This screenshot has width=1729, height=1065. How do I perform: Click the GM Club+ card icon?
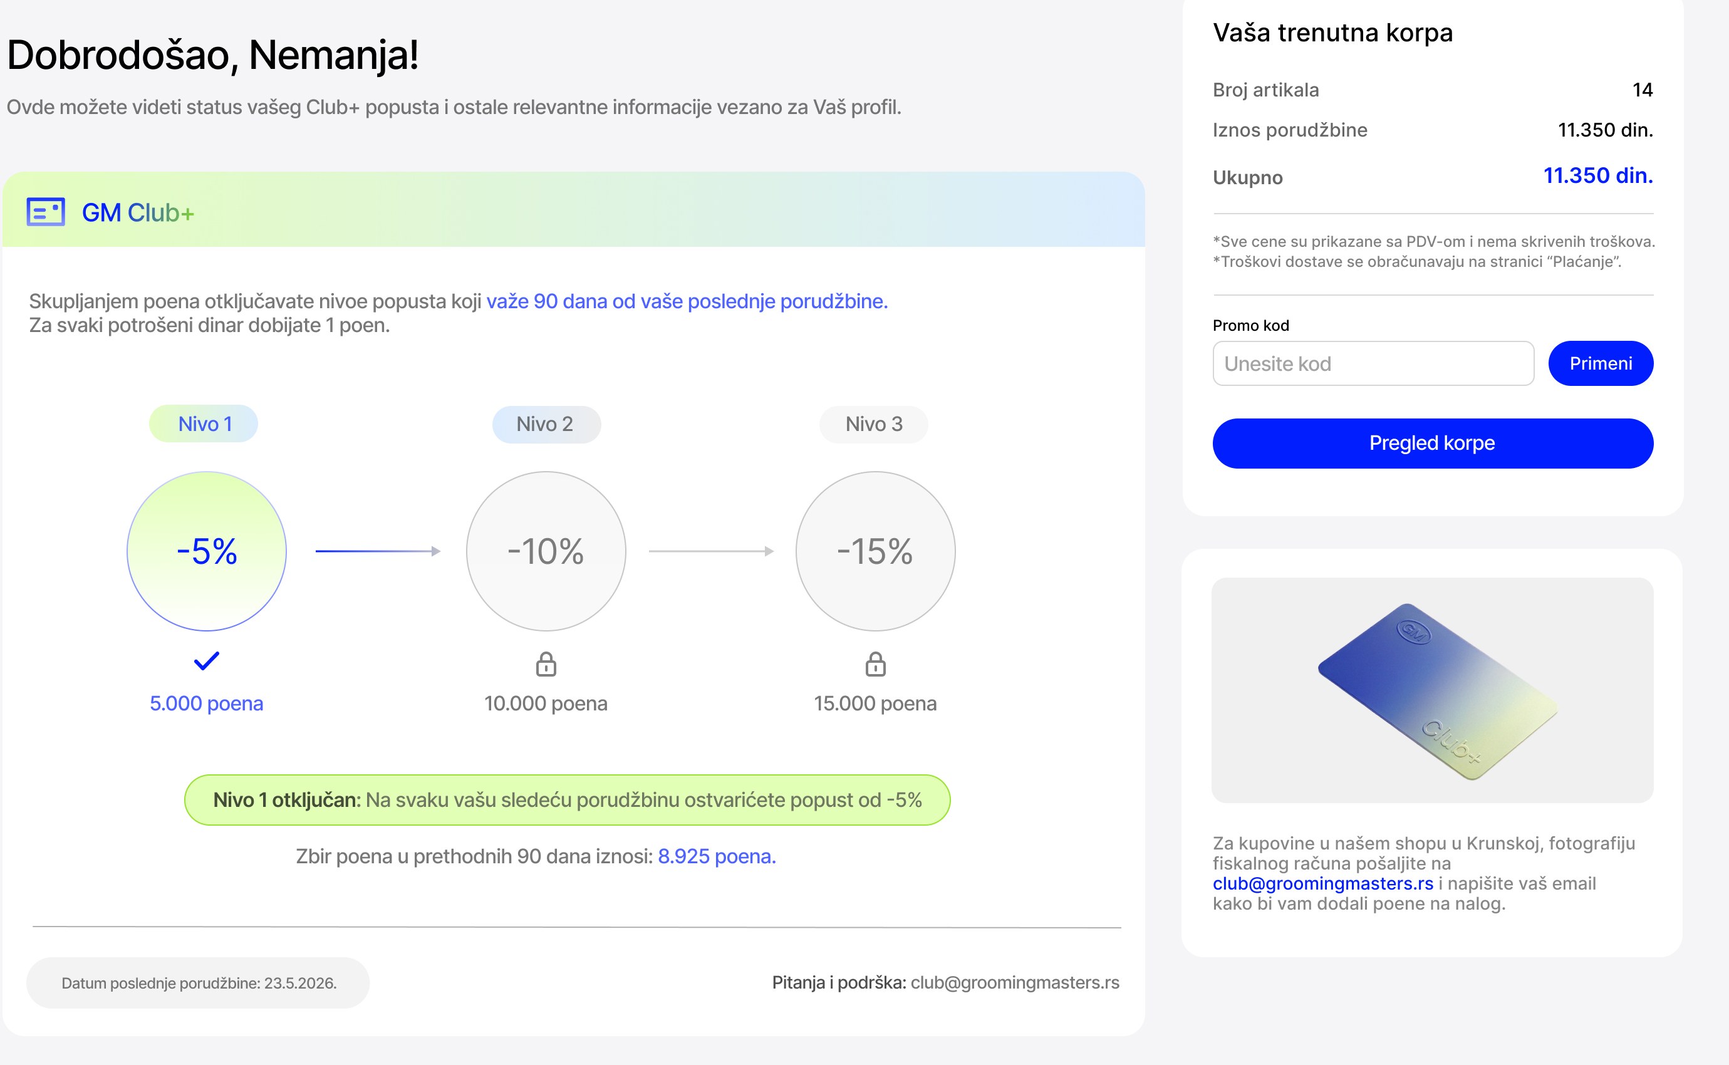(46, 212)
